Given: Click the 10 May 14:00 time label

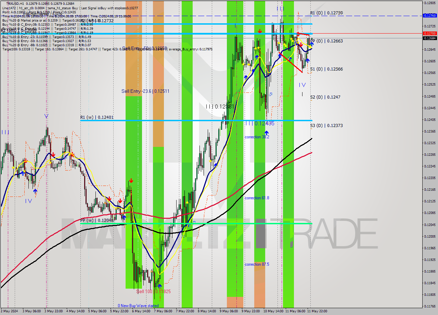Looking at the screenshot, I should tap(273, 311).
